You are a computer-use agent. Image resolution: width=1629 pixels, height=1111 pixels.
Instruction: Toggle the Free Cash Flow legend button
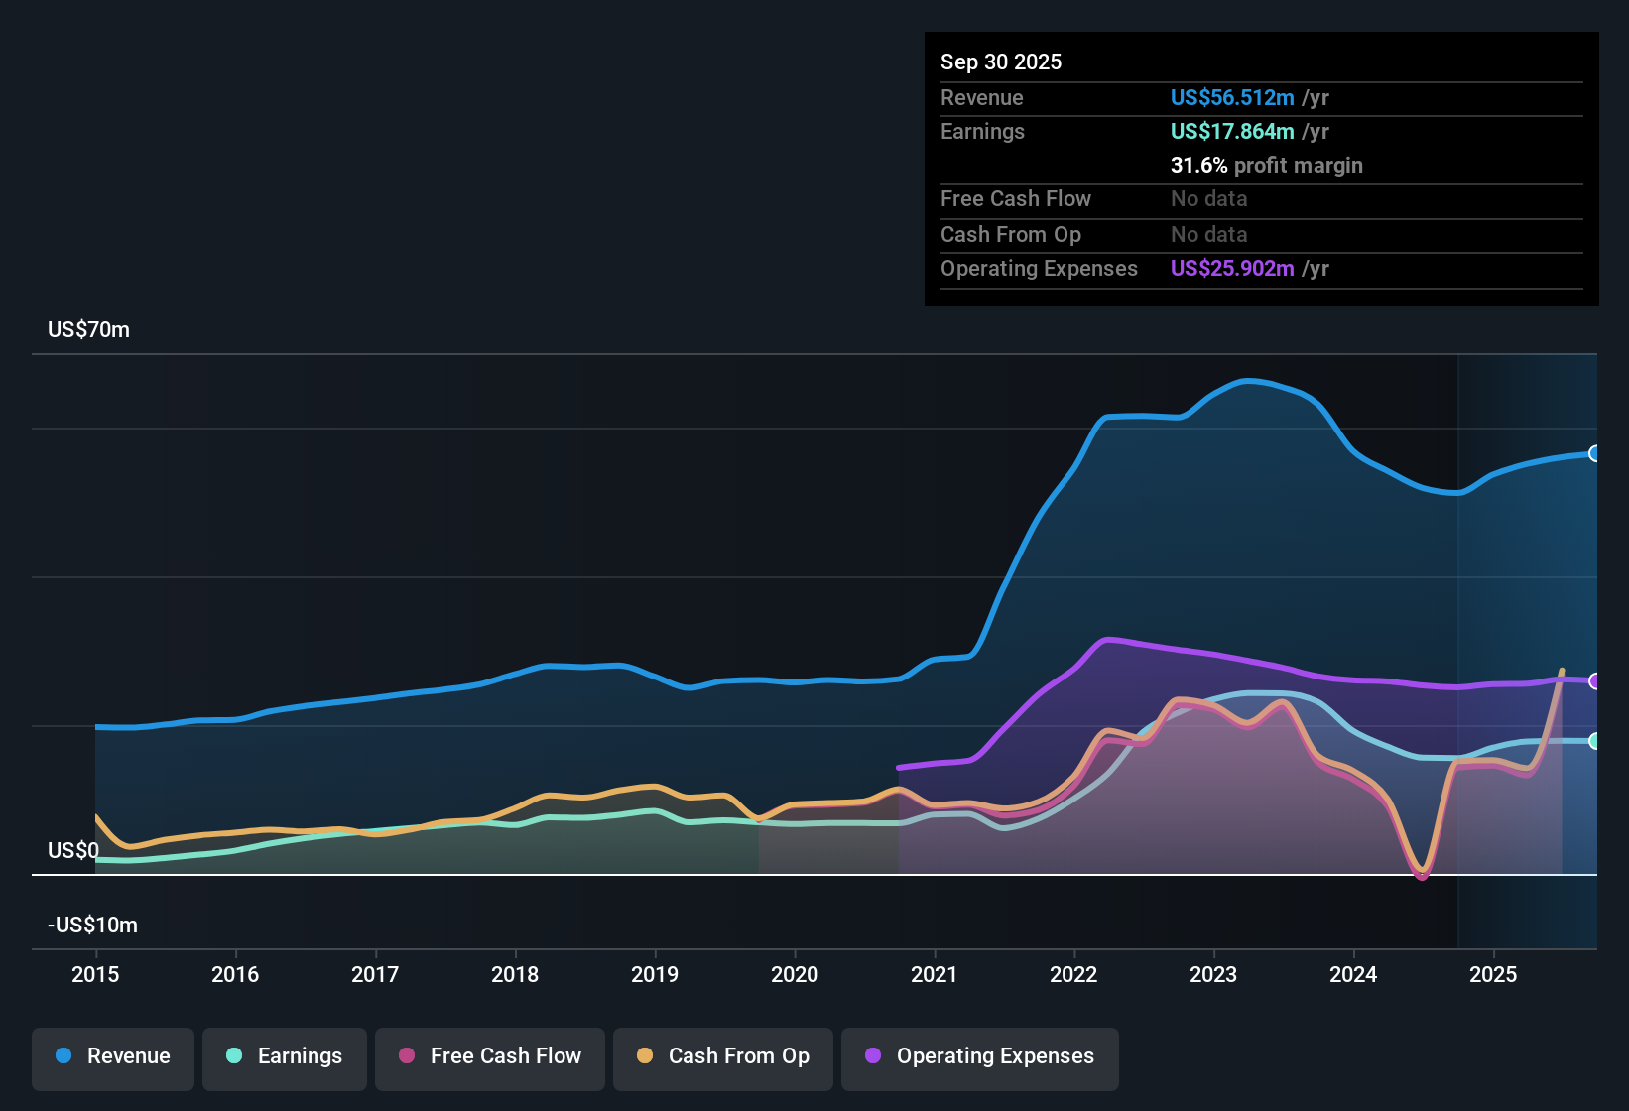(x=490, y=1056)
